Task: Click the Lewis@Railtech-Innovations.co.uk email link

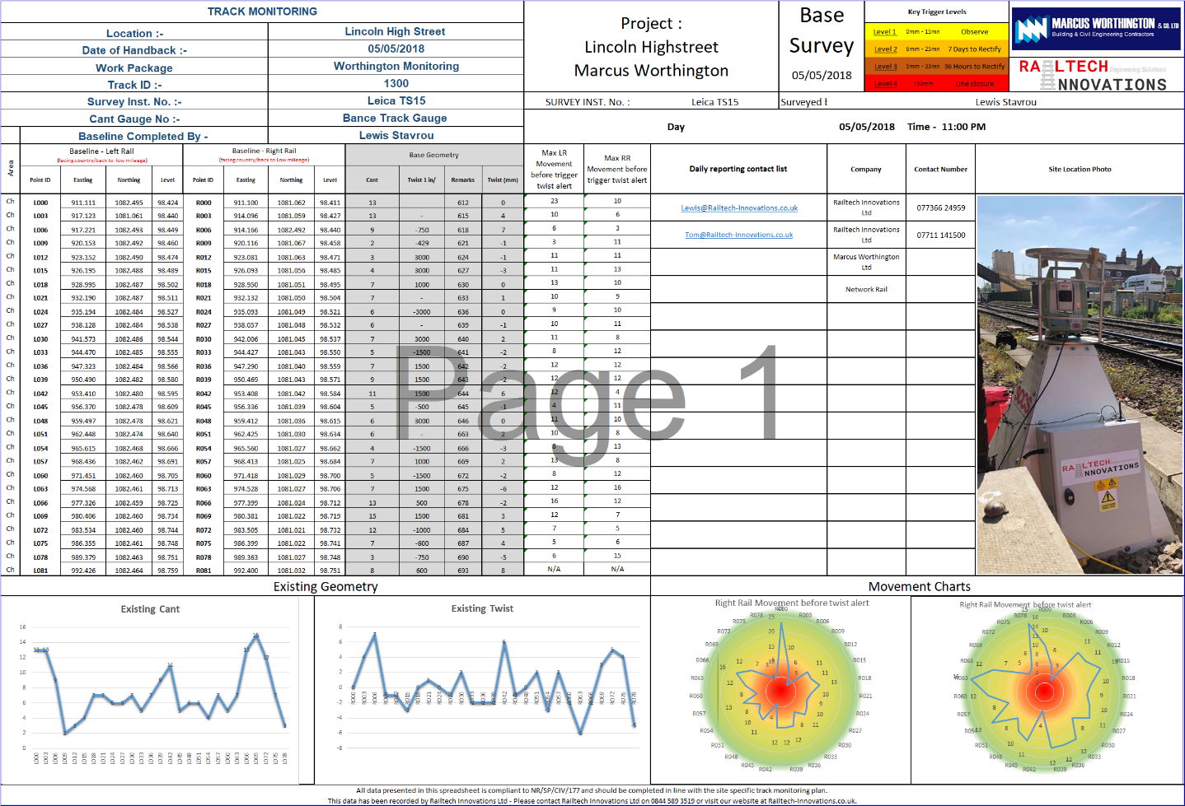Action: pos(739,207)
